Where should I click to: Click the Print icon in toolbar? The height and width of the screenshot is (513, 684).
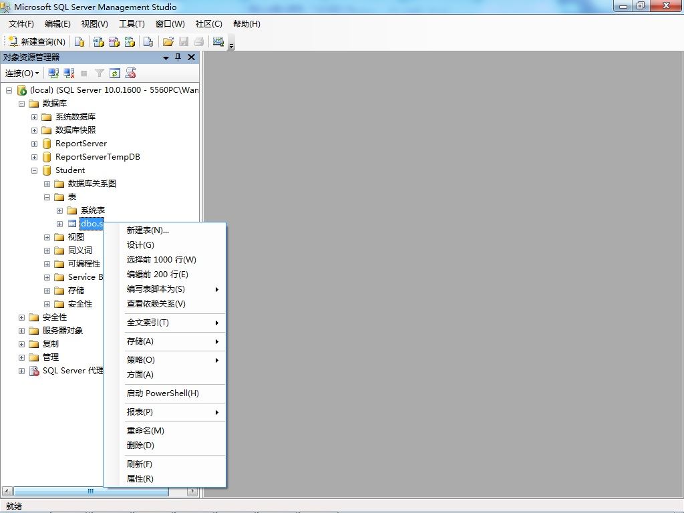coord(199,41)
